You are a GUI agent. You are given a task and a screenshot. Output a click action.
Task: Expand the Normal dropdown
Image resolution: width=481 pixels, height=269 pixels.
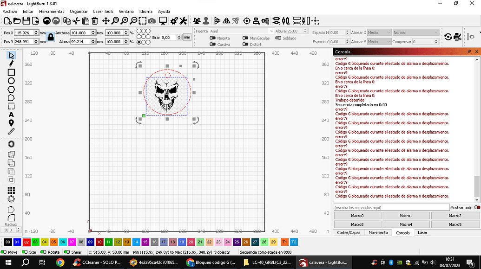point(415,32)
